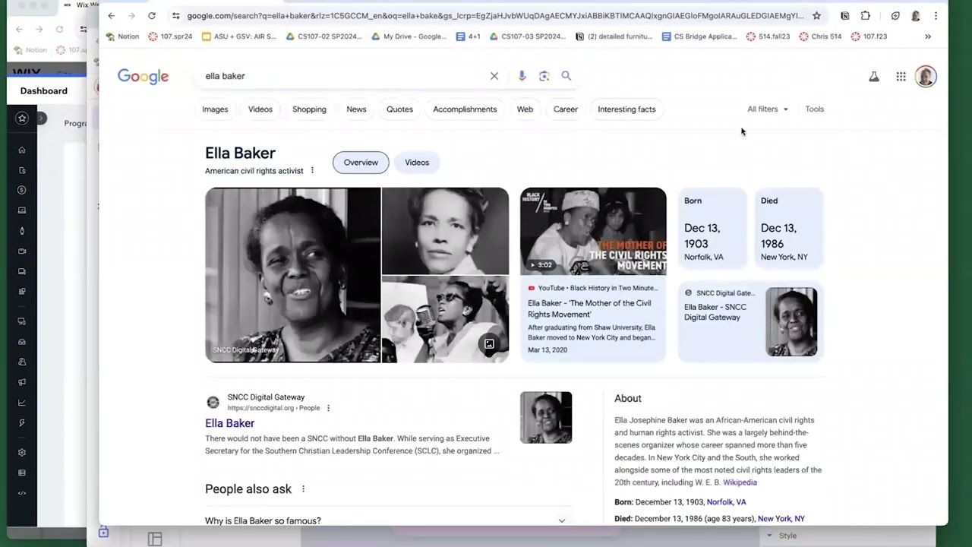Open the 'My Drive - Google' bookmark
This screenshot has height=547, width=972.
(409, 36)
